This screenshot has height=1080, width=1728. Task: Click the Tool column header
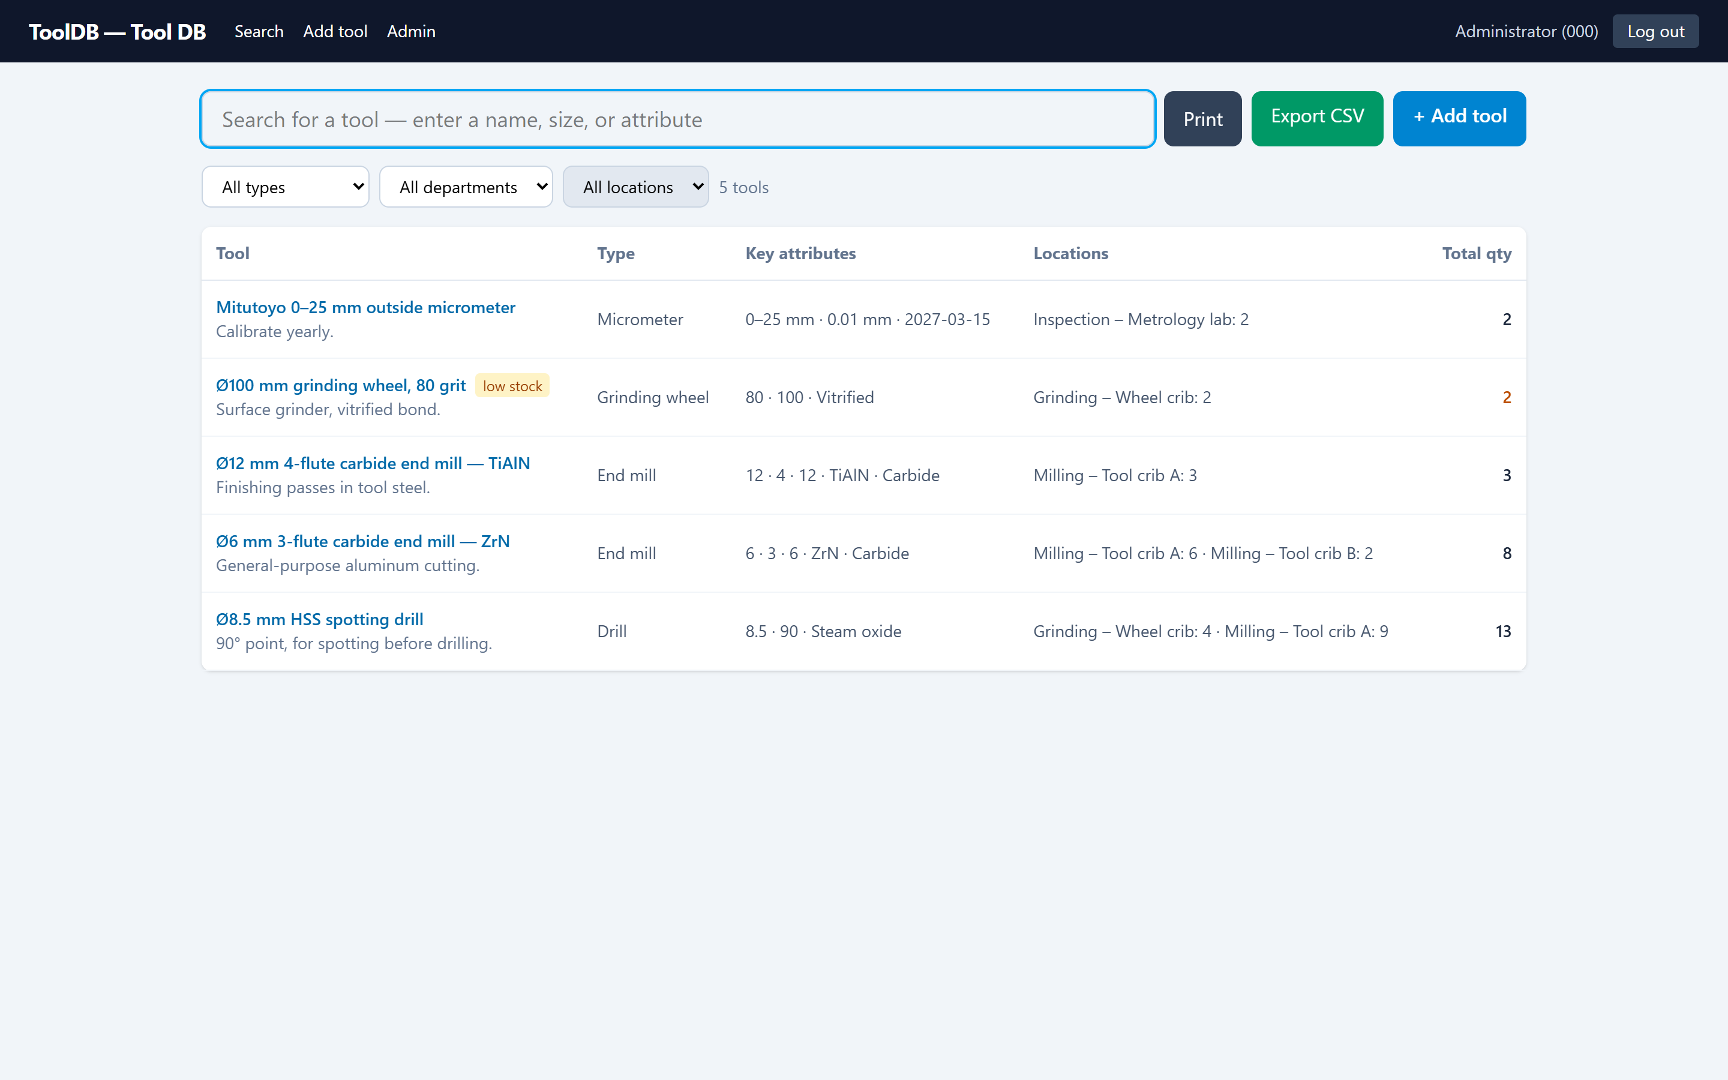pos(233,254)
